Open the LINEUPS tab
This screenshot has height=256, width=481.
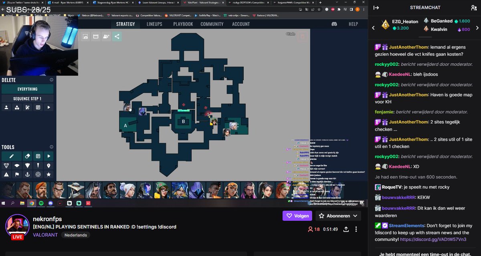tap(154, 24)
